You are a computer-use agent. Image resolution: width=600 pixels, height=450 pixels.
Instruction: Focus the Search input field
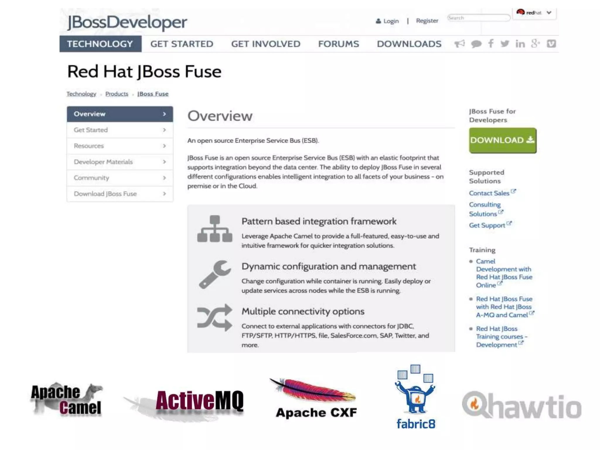point(478,18)
